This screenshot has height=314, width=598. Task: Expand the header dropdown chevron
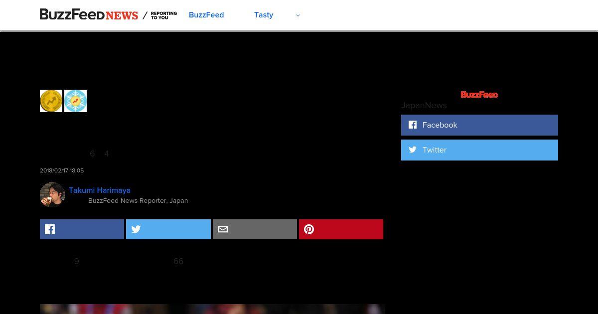point(298,15)
